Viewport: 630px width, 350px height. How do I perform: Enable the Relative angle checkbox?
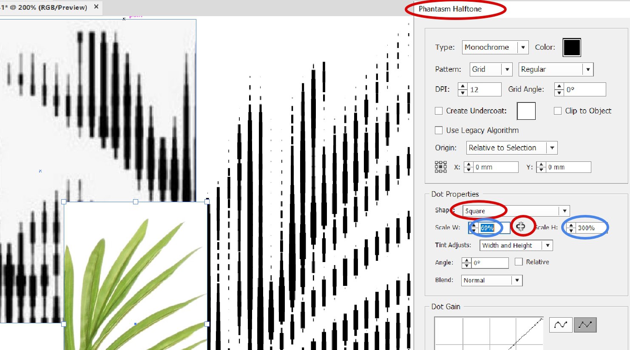[x=519, y=262]
